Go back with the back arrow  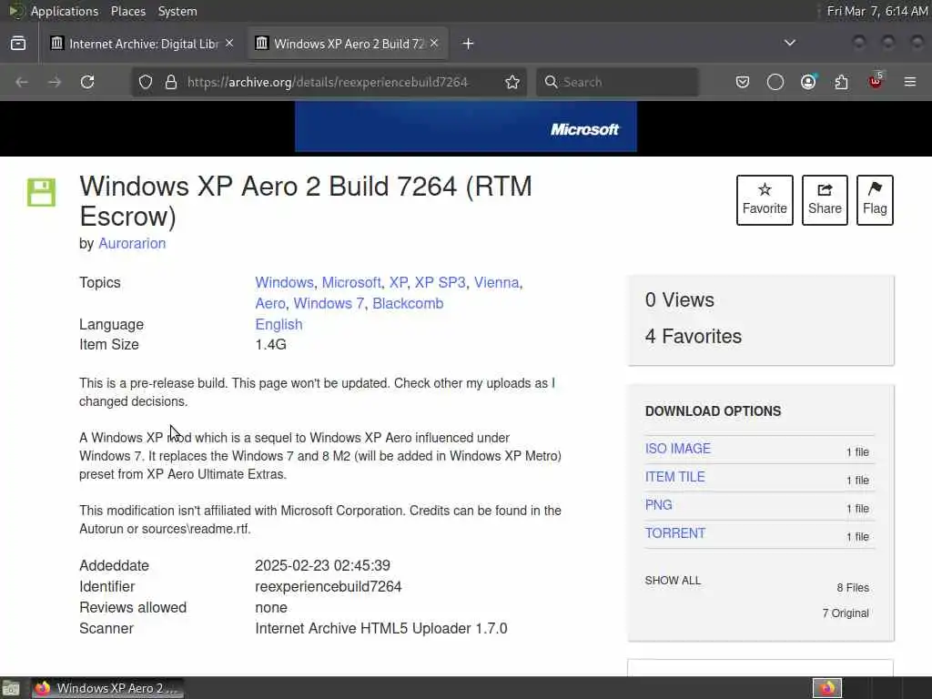[22, 82]
